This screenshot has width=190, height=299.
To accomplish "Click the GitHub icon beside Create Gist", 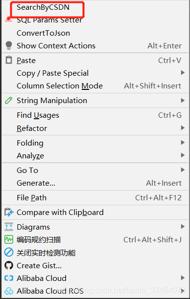I will click(x=9, y=265).
